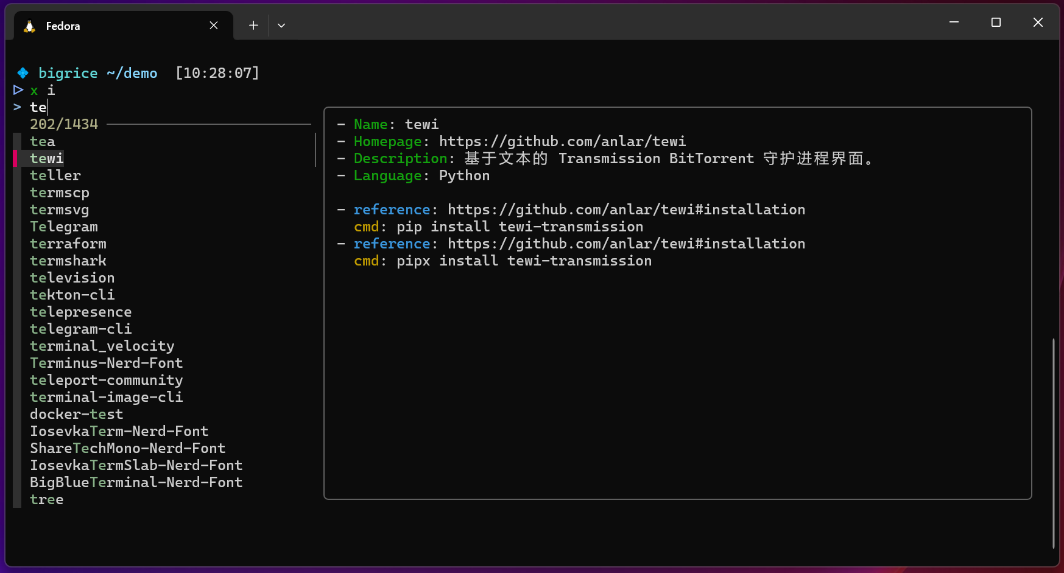Open a new terminal tab

(253, 26)
